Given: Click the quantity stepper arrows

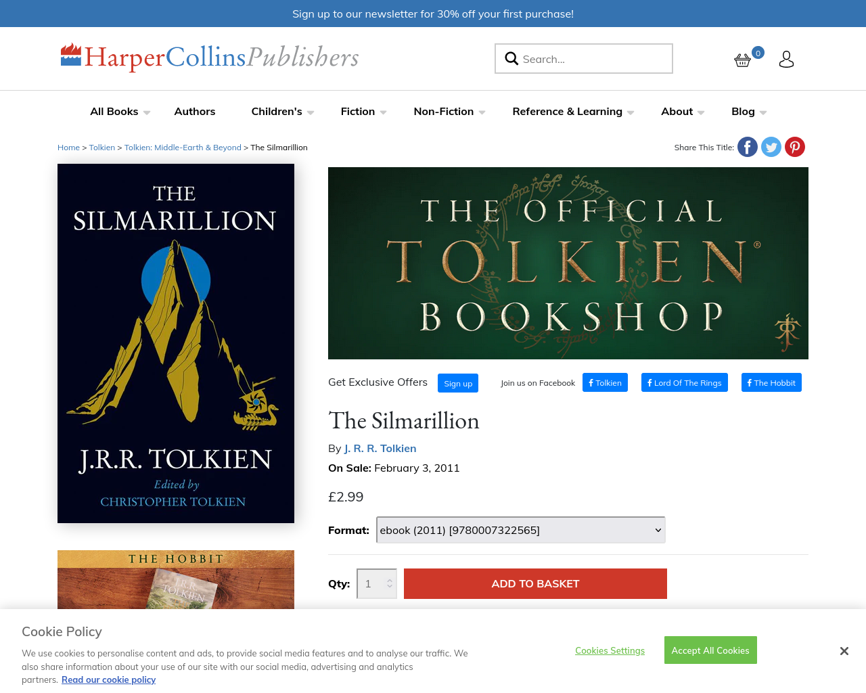Looking at the screenshot, I should pyautogui.click(x=390, y=583).
